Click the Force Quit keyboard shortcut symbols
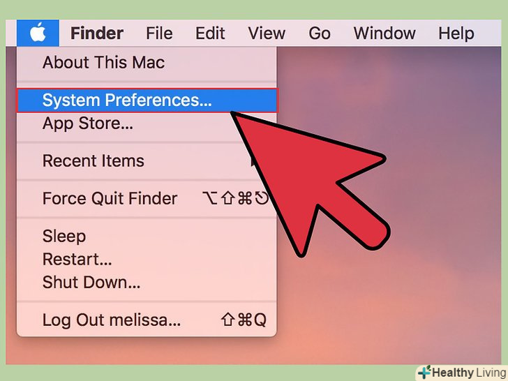The image size is (508, 381). (x=236, y=198)
